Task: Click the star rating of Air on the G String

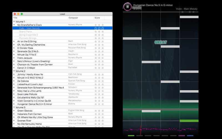Action: click(x=99, y=41)
